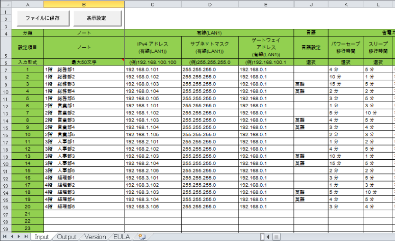Select the スリープ 移行時間 header cell

click(x=378, y=47)
